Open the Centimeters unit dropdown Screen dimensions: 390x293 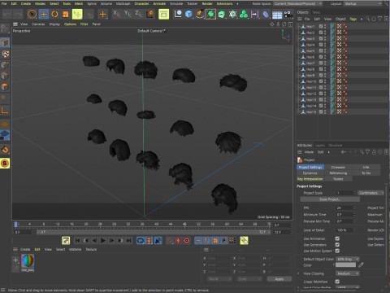[x=370, y=193]
